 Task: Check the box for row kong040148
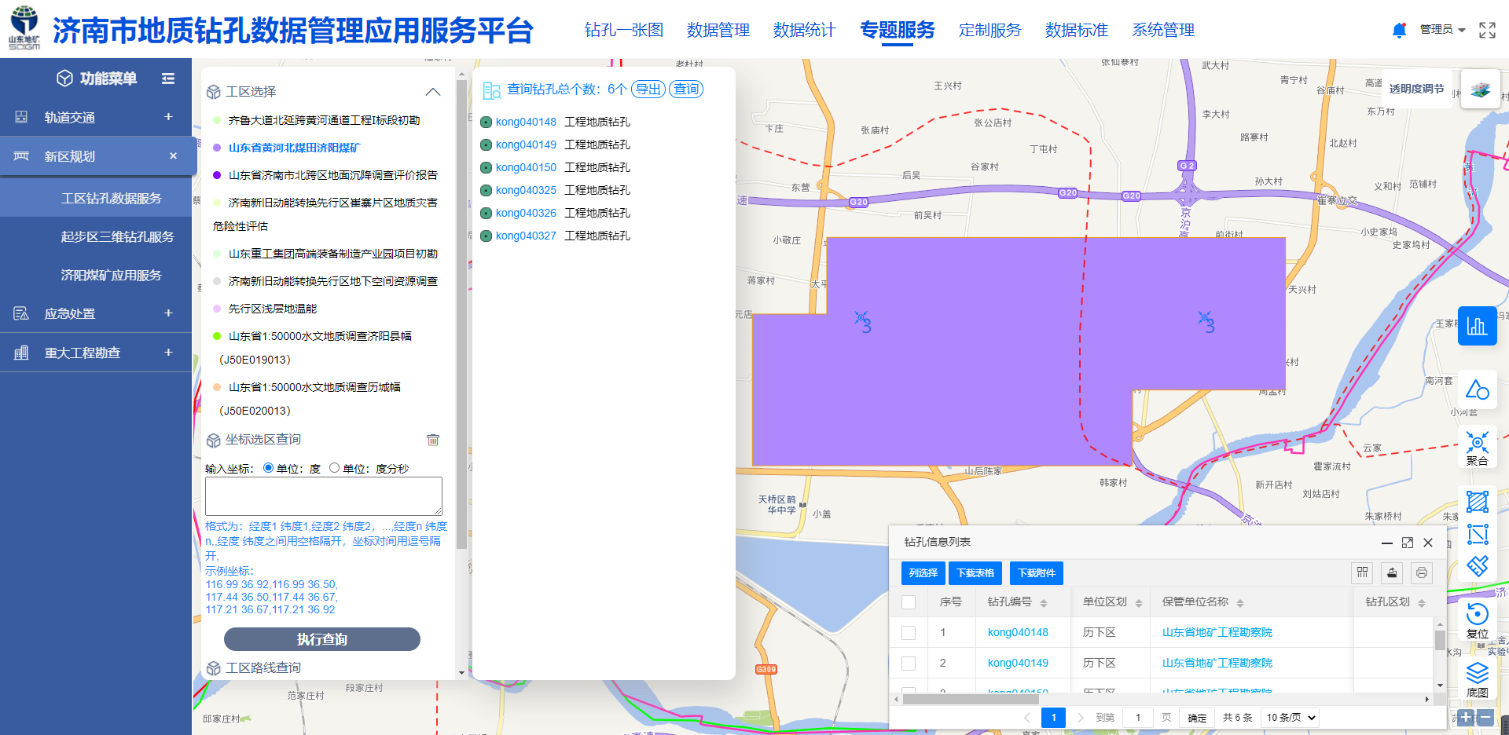pyautogui.click(x=909, y=633)
